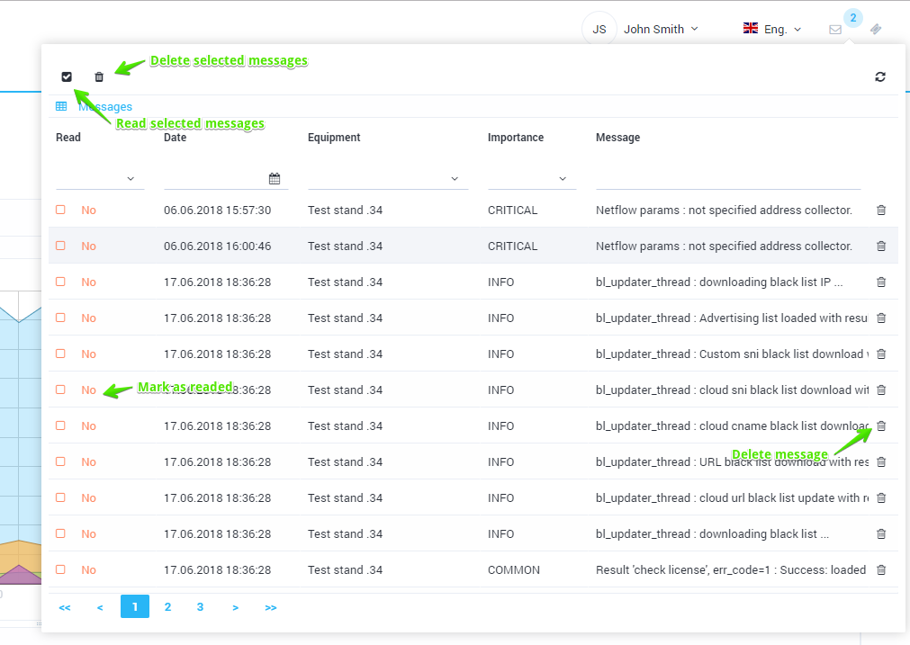910x645 pixels.
Task: Click the tag icon in top bar
Action: (876, 30)
